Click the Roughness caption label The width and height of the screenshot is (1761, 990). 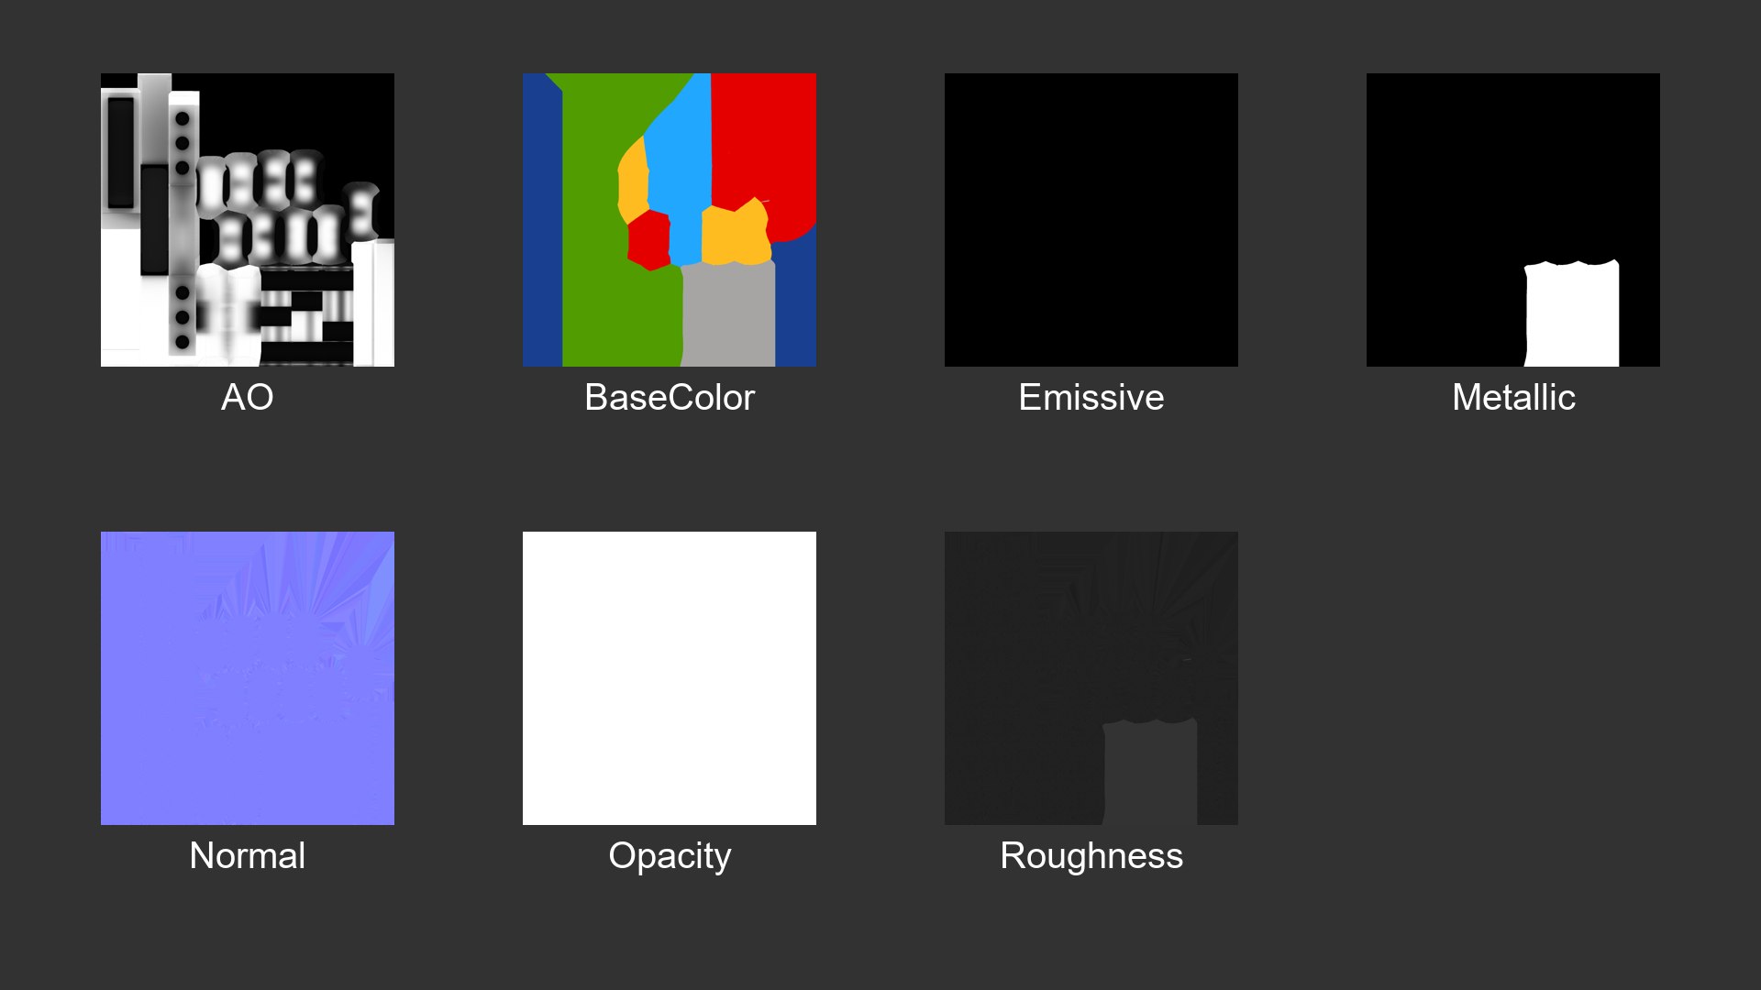(1091, 855)
